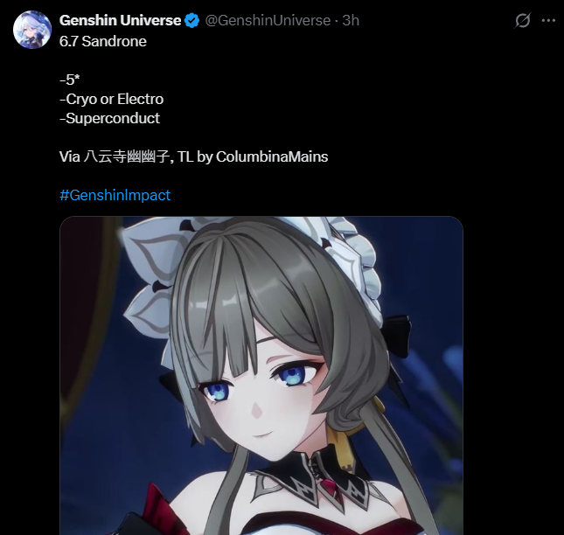Click the "-Superconduct" text line

(x=109, y=118)
